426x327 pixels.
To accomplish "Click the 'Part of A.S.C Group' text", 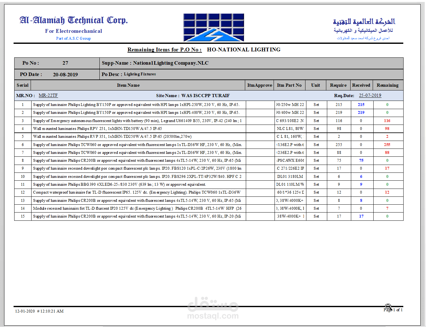I will pos(74,38).
